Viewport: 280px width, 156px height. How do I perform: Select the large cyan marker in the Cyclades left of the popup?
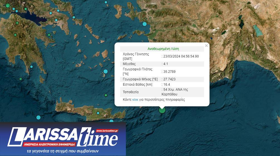[x=106, y=71]
